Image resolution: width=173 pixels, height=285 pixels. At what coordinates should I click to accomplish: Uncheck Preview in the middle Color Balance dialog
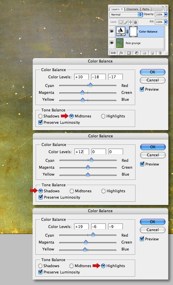142,164
